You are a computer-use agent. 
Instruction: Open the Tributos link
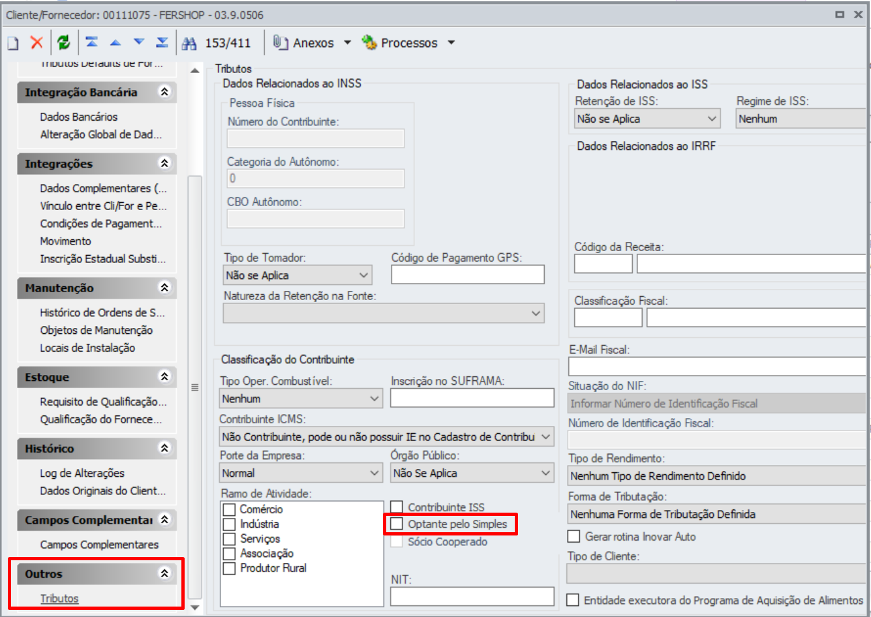coord(59,598)
